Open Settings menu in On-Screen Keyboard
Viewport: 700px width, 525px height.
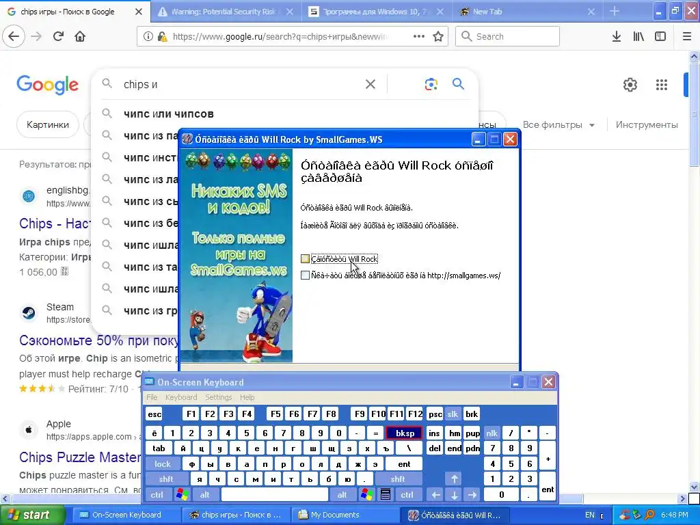(218, 397)
